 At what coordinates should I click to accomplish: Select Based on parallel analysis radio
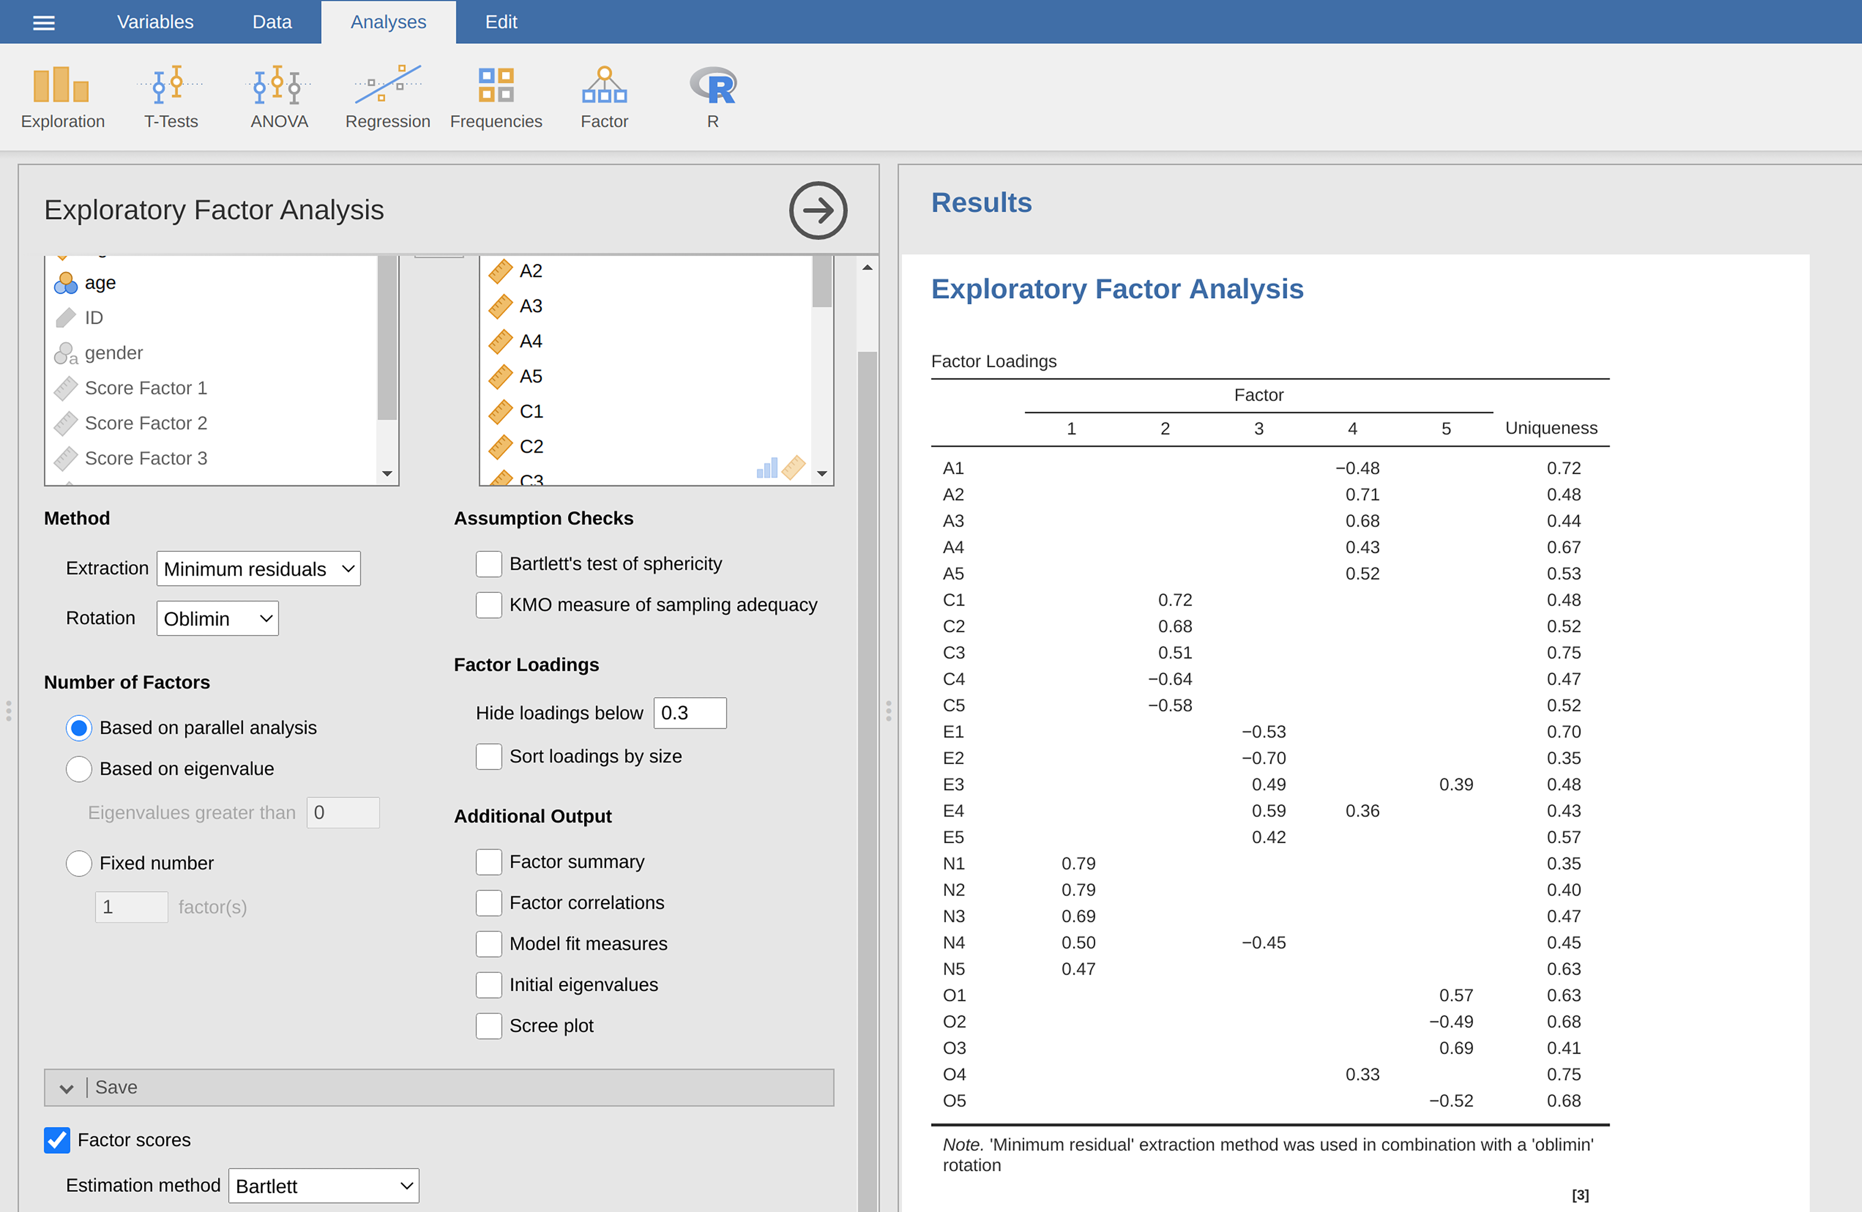[x=79, y=729]
